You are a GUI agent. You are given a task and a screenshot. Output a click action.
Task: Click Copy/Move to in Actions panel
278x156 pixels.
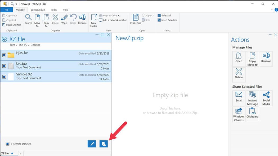253,59
